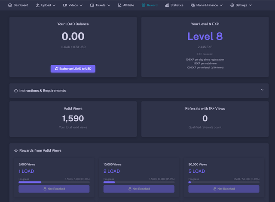Image resolution: width=275 pixels, height=202 pixels.
Task: Click the info icon beside Instructions & Requirements
Action: (x=16, y=91)
